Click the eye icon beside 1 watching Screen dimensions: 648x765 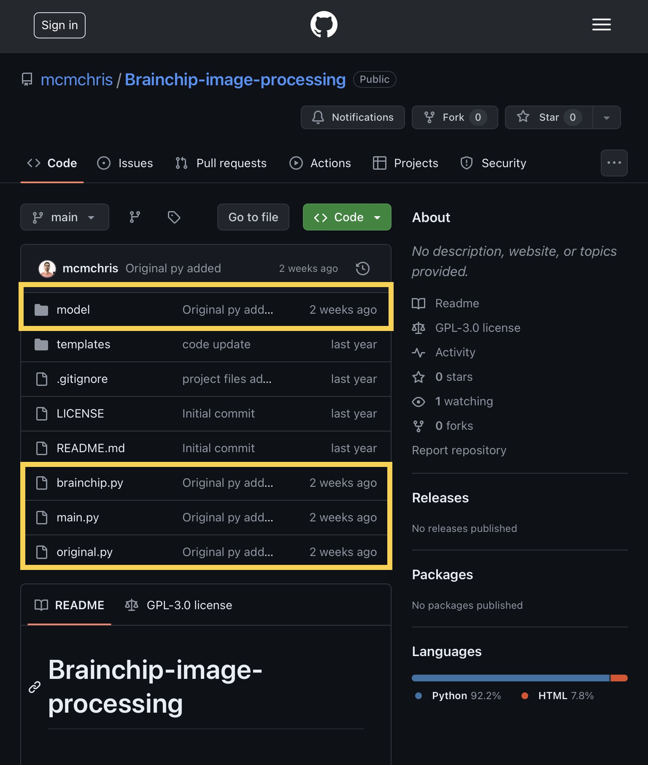(418, 401)
